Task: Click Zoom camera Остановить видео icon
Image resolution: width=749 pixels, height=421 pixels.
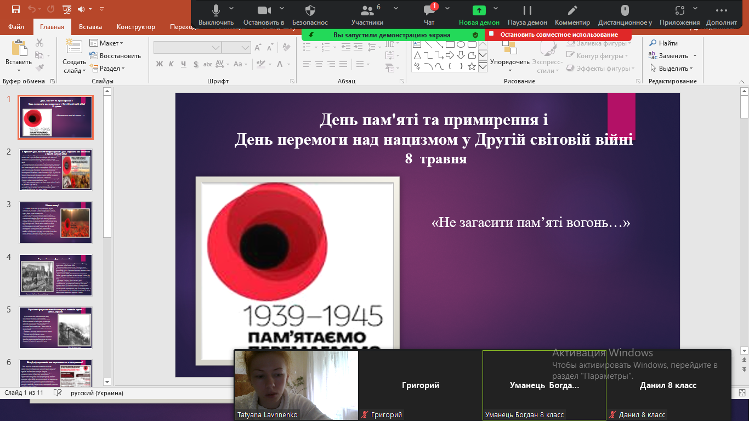Action: 264,10
